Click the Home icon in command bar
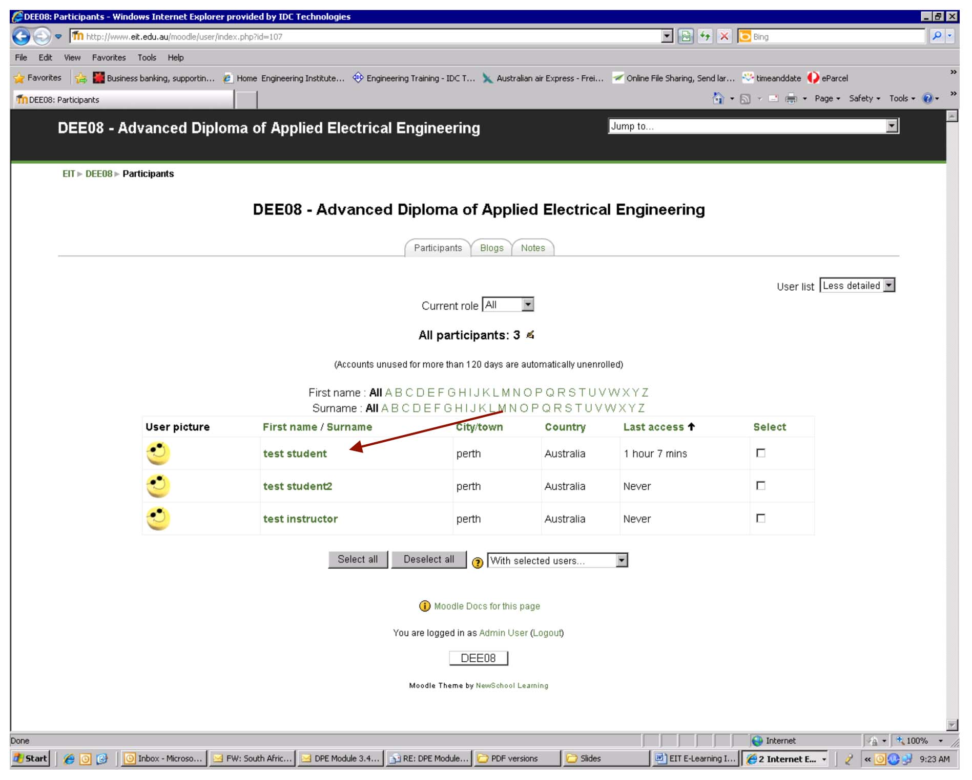This screenshot has height=780, width=972. point(718,98)
